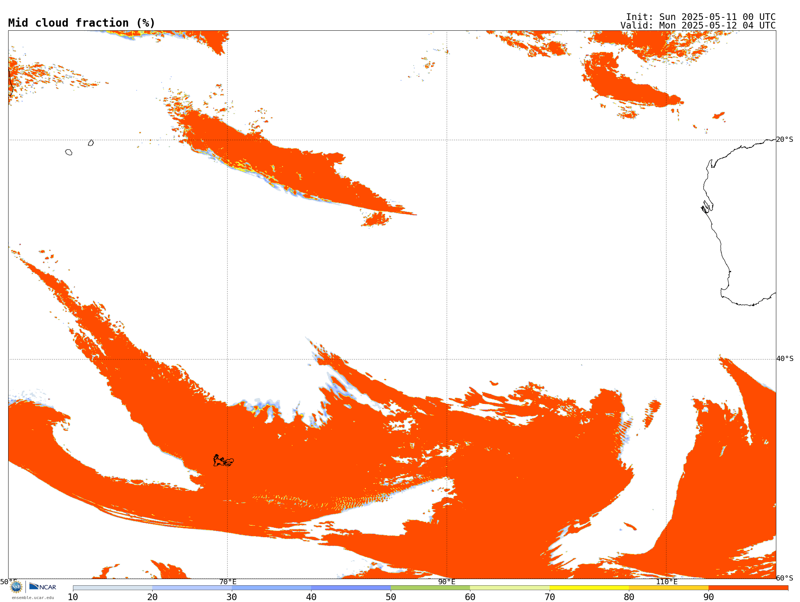Click the 10-20 light gray colorbar segment
Viewport: 800px width, 602px height.
113,588
